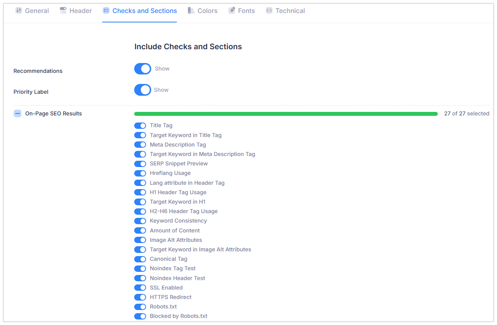Toggle the Canonical Tag check
The image size is (497, 325).
pyautogui.click(x=140, y=259)
